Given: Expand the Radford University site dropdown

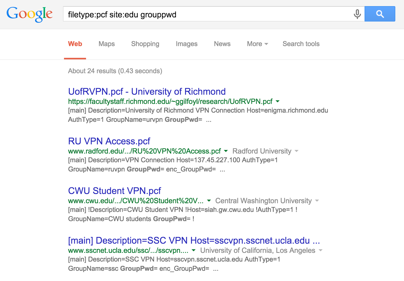Looking at the screenshot, I should point(297,151).
